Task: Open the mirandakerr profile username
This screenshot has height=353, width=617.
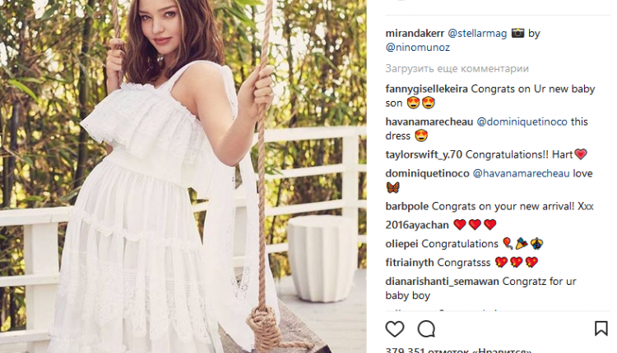Action: pos(415,34)
